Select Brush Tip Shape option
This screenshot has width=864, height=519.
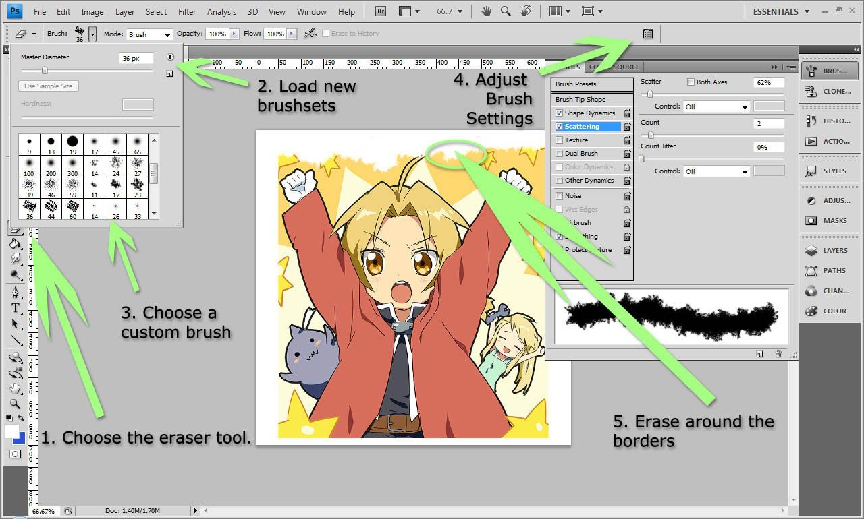[580, 99]
